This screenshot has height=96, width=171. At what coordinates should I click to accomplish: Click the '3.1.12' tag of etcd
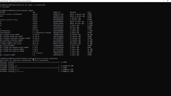pos(35,46)
